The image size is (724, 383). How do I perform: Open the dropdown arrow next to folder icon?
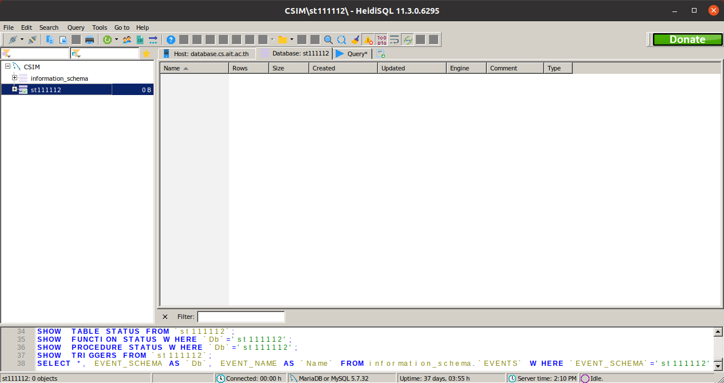point(292,40)
